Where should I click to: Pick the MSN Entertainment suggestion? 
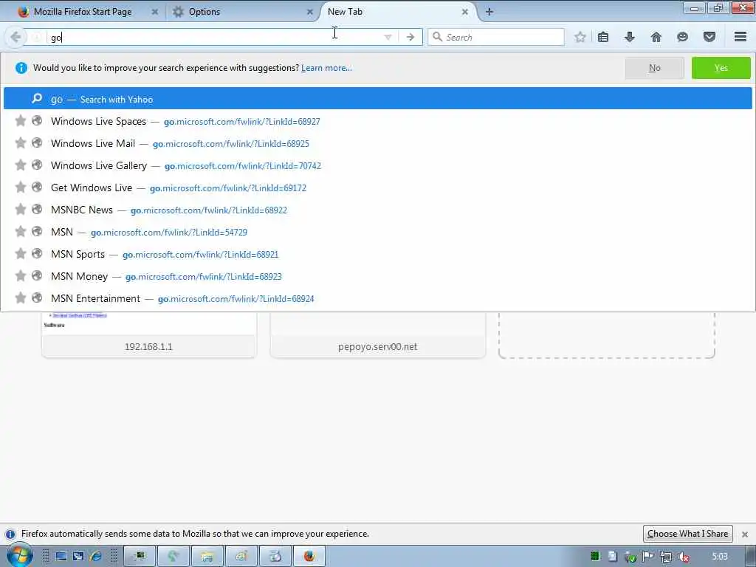tap(377, 299)
